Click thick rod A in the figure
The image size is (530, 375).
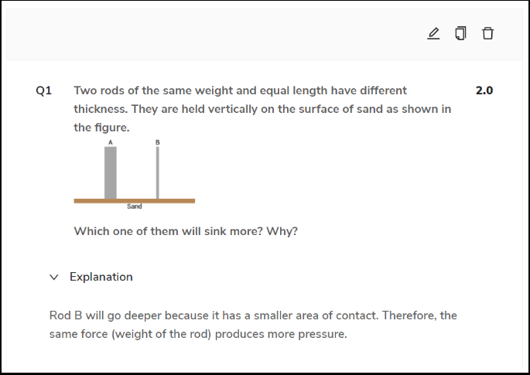111,172
